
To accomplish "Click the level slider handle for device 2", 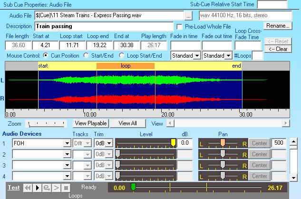I will pos(117,154).
